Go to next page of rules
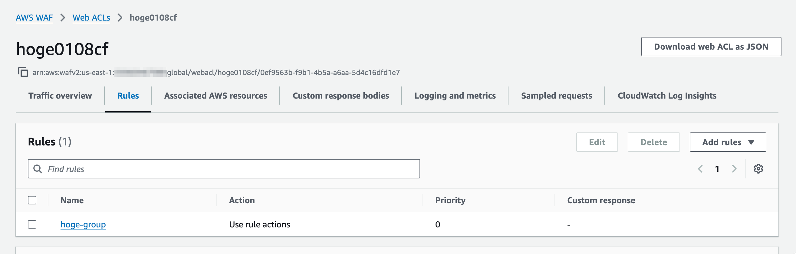 734,169
